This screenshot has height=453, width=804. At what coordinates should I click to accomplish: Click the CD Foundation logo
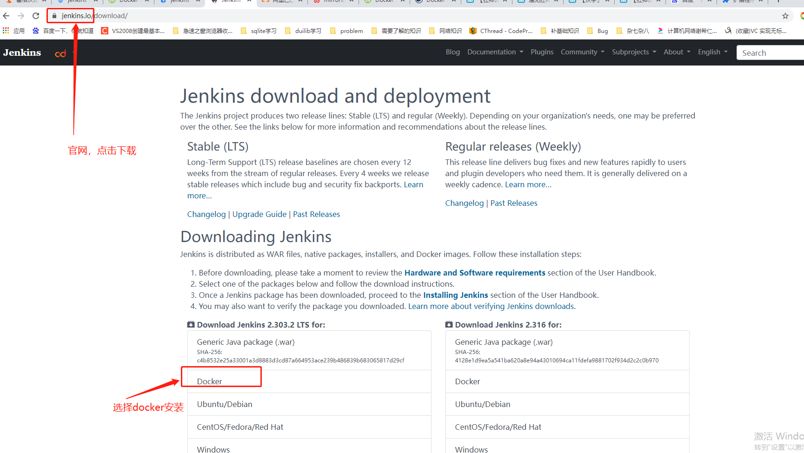click(x=60, y=53)
